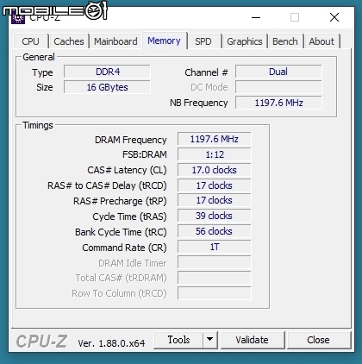Select the Command Rate 1T value
The width and height of the screenshot is (362, 364).
click(x=215, y=247)
